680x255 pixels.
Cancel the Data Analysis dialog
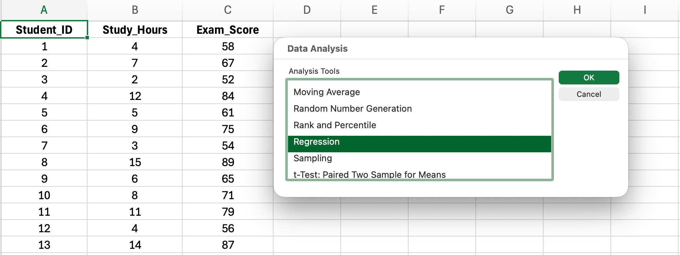pyautogui.click(x=588, y=94)
